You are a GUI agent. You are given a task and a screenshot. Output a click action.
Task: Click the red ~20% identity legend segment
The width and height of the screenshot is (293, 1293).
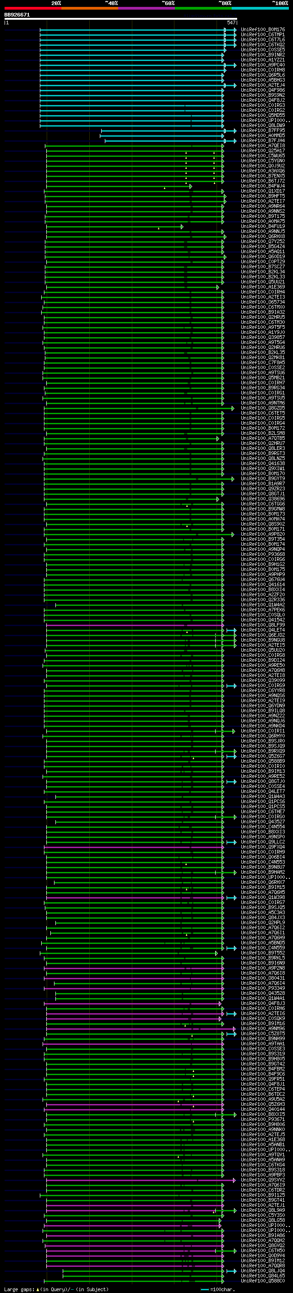33,8
